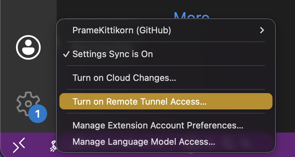This screenshot has width=295, height=157.
Task: Toggle the Settings Sync is On entry
Action: pyautogui.click(x=113, y=54)
